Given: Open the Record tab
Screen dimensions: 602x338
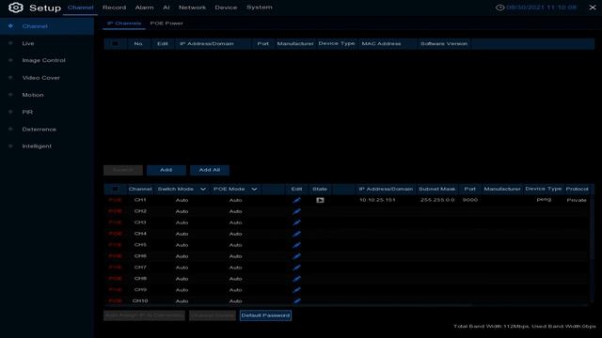Looking at the screenshot, I should 114,8.
